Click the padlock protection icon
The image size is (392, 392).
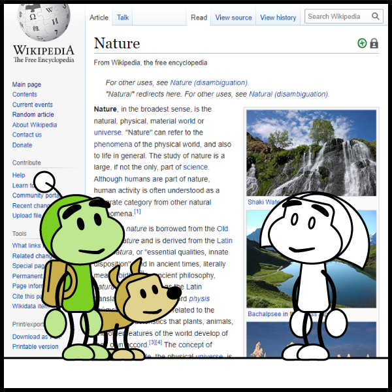click(x=374, y=43)
